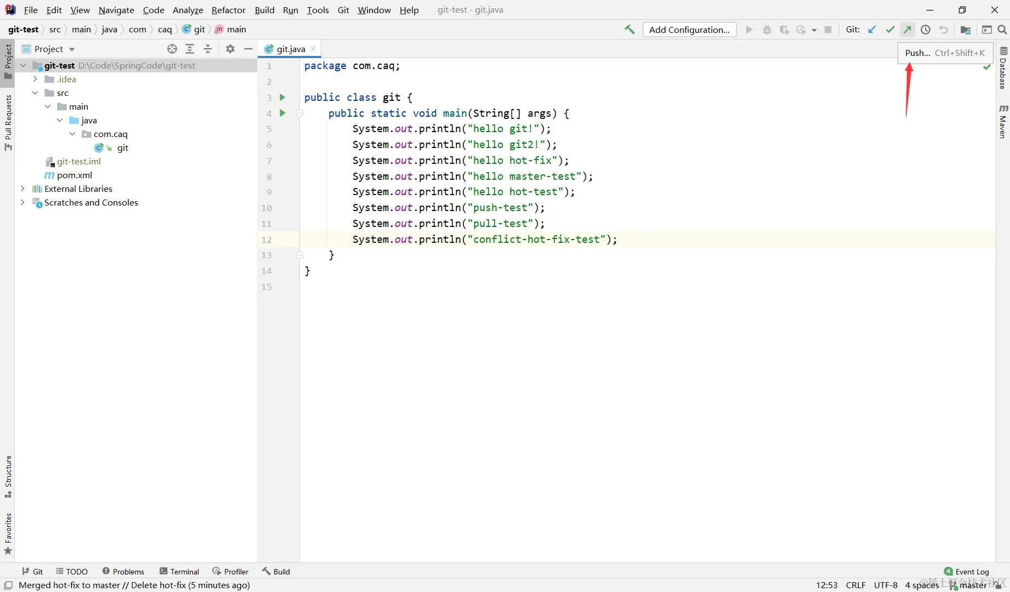Expand the .idea folder
This screenshot has height=592, width=1010.
[x=35, y=79]
